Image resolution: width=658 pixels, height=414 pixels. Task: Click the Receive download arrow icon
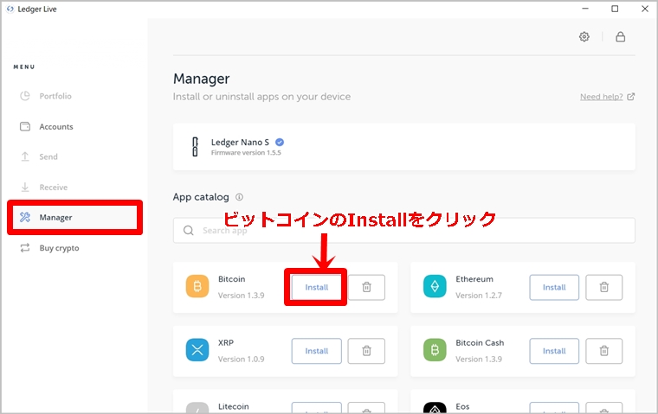(x=25, y=188)
